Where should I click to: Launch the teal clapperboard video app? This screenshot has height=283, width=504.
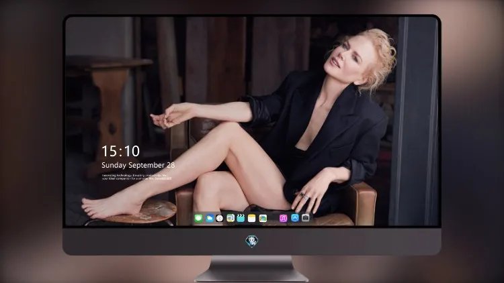click(241, 218)
